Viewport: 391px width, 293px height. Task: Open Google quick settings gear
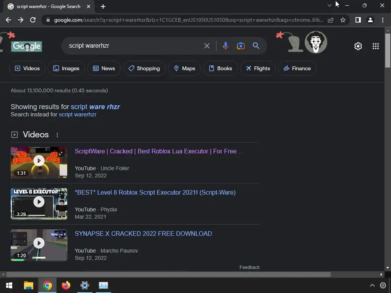click(358, 46)
